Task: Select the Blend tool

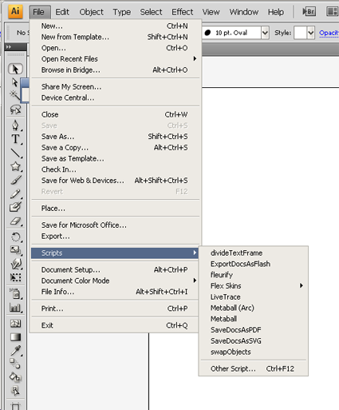Action: coord(15,364)
